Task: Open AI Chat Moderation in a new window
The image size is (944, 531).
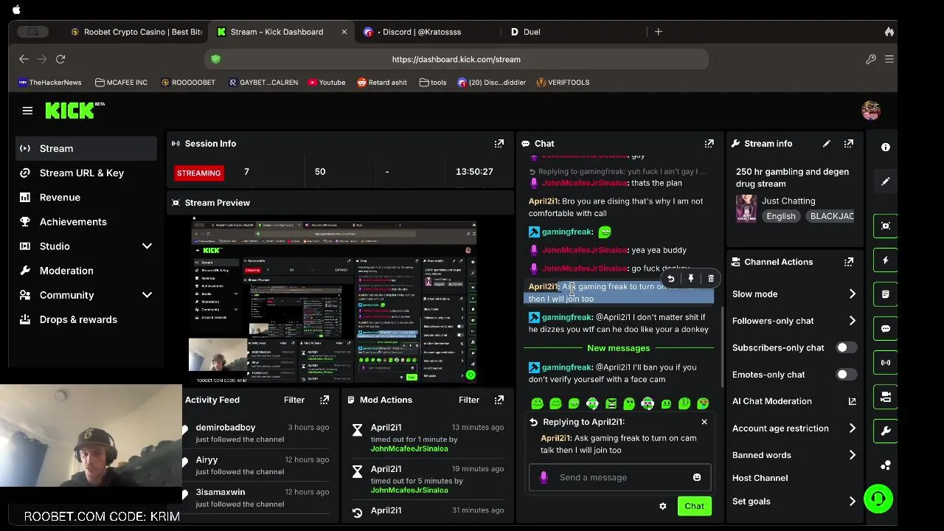Action: [x=852, y=401]
